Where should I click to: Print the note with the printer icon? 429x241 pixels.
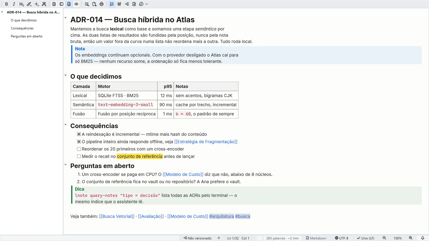pos(101,4)
